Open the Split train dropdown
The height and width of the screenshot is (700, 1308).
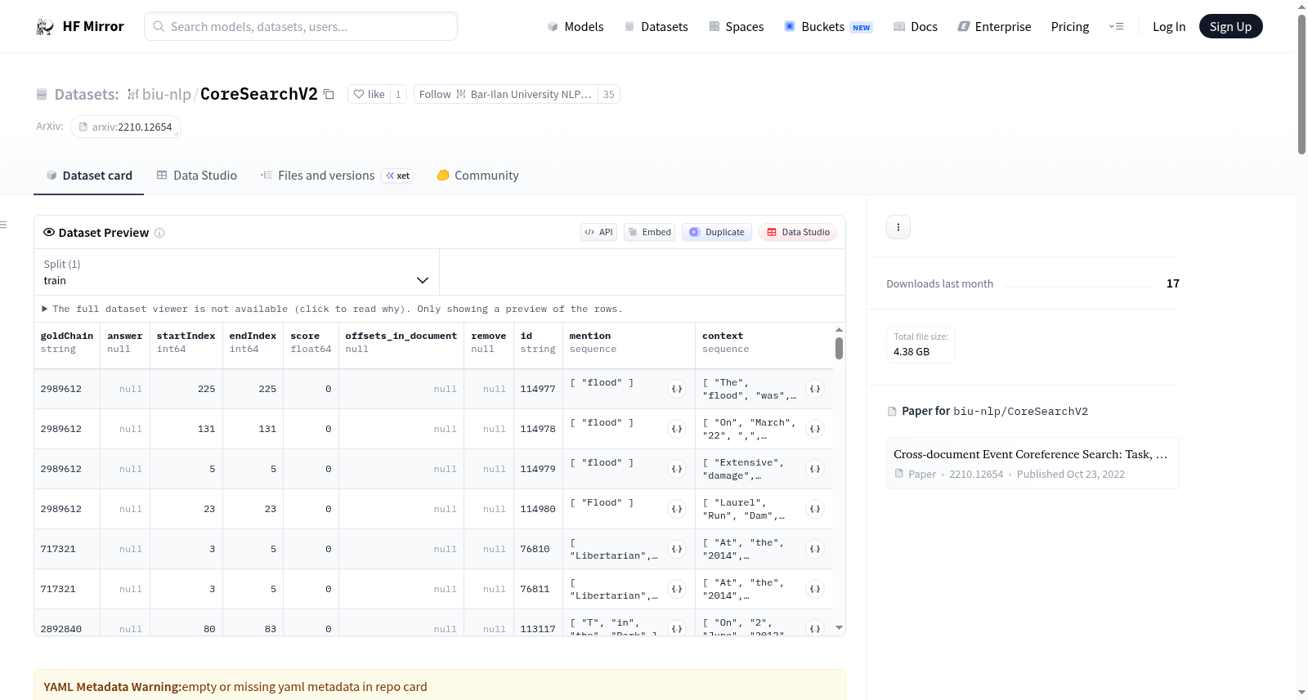click(236, 272)
